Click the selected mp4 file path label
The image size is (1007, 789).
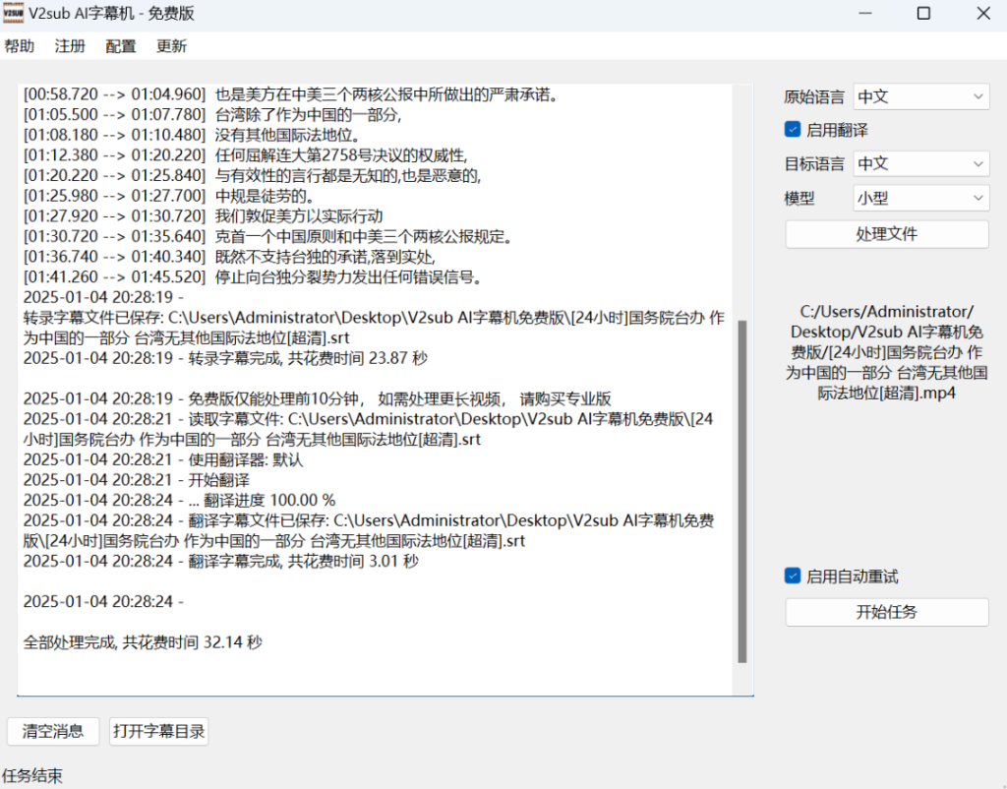886,351
